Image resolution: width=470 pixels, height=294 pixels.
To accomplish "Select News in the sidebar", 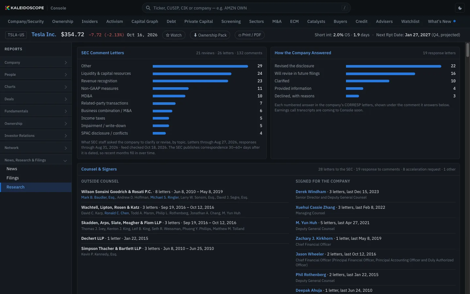I will [x=36, y=169].
